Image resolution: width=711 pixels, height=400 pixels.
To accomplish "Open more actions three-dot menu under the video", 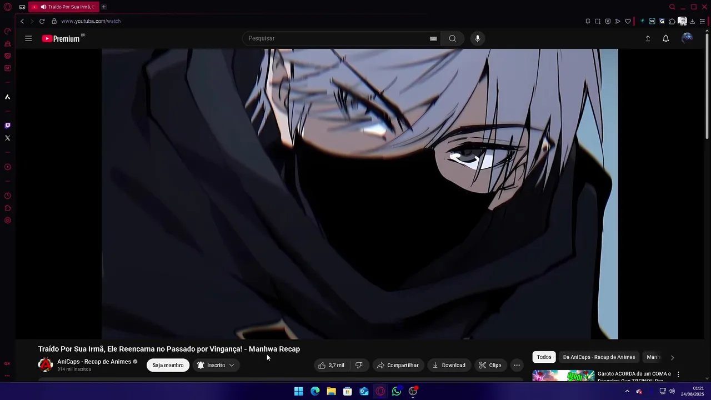I will pyautogui.click(x=517, y=365).
